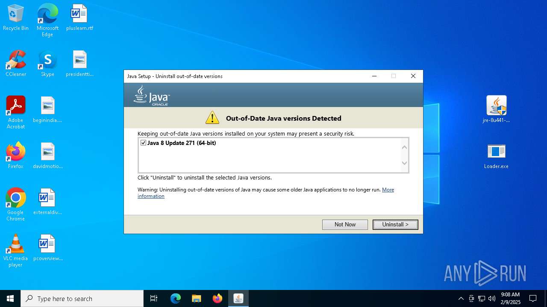
Task: Open Task View on taskbar
Action: point(154,298)
